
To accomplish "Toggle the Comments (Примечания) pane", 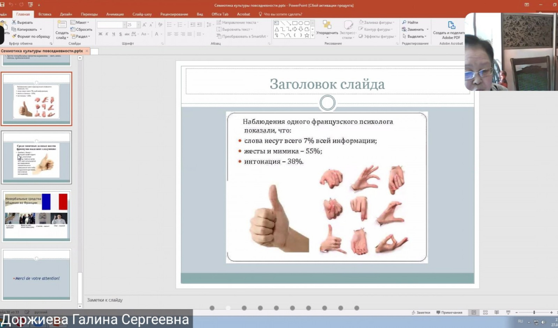I will (x=449, y=312).
